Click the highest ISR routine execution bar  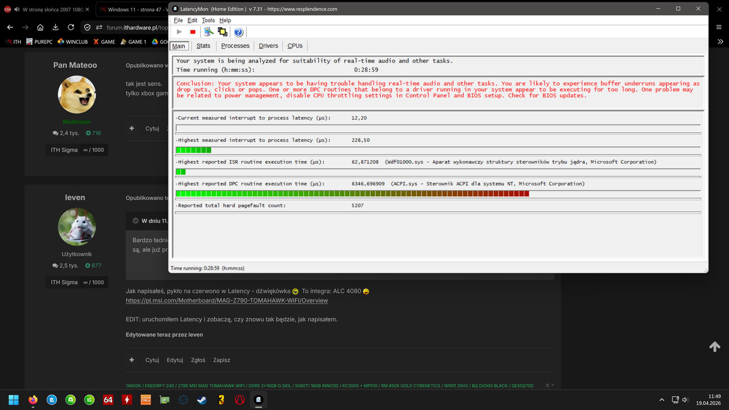tap(438, 172)
